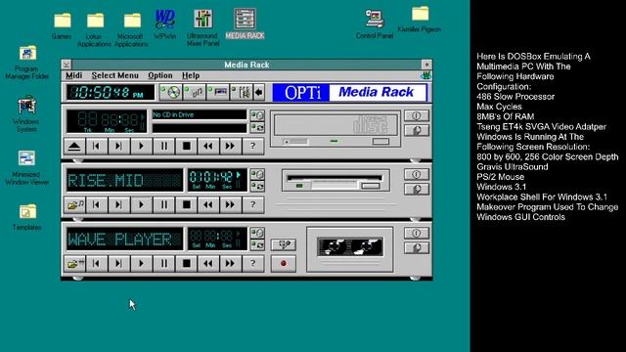Screen dimensions: 626x352
Task: Rewind in the Wave player
Action: 208,263
